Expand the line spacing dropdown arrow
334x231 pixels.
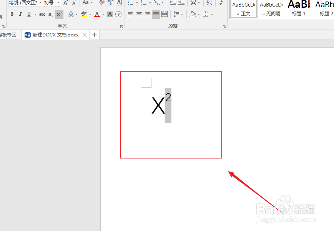pos(182,14)
